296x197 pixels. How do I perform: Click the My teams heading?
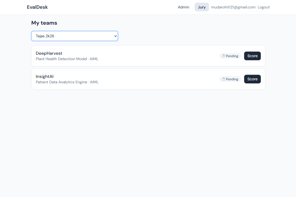pos(44,23)
